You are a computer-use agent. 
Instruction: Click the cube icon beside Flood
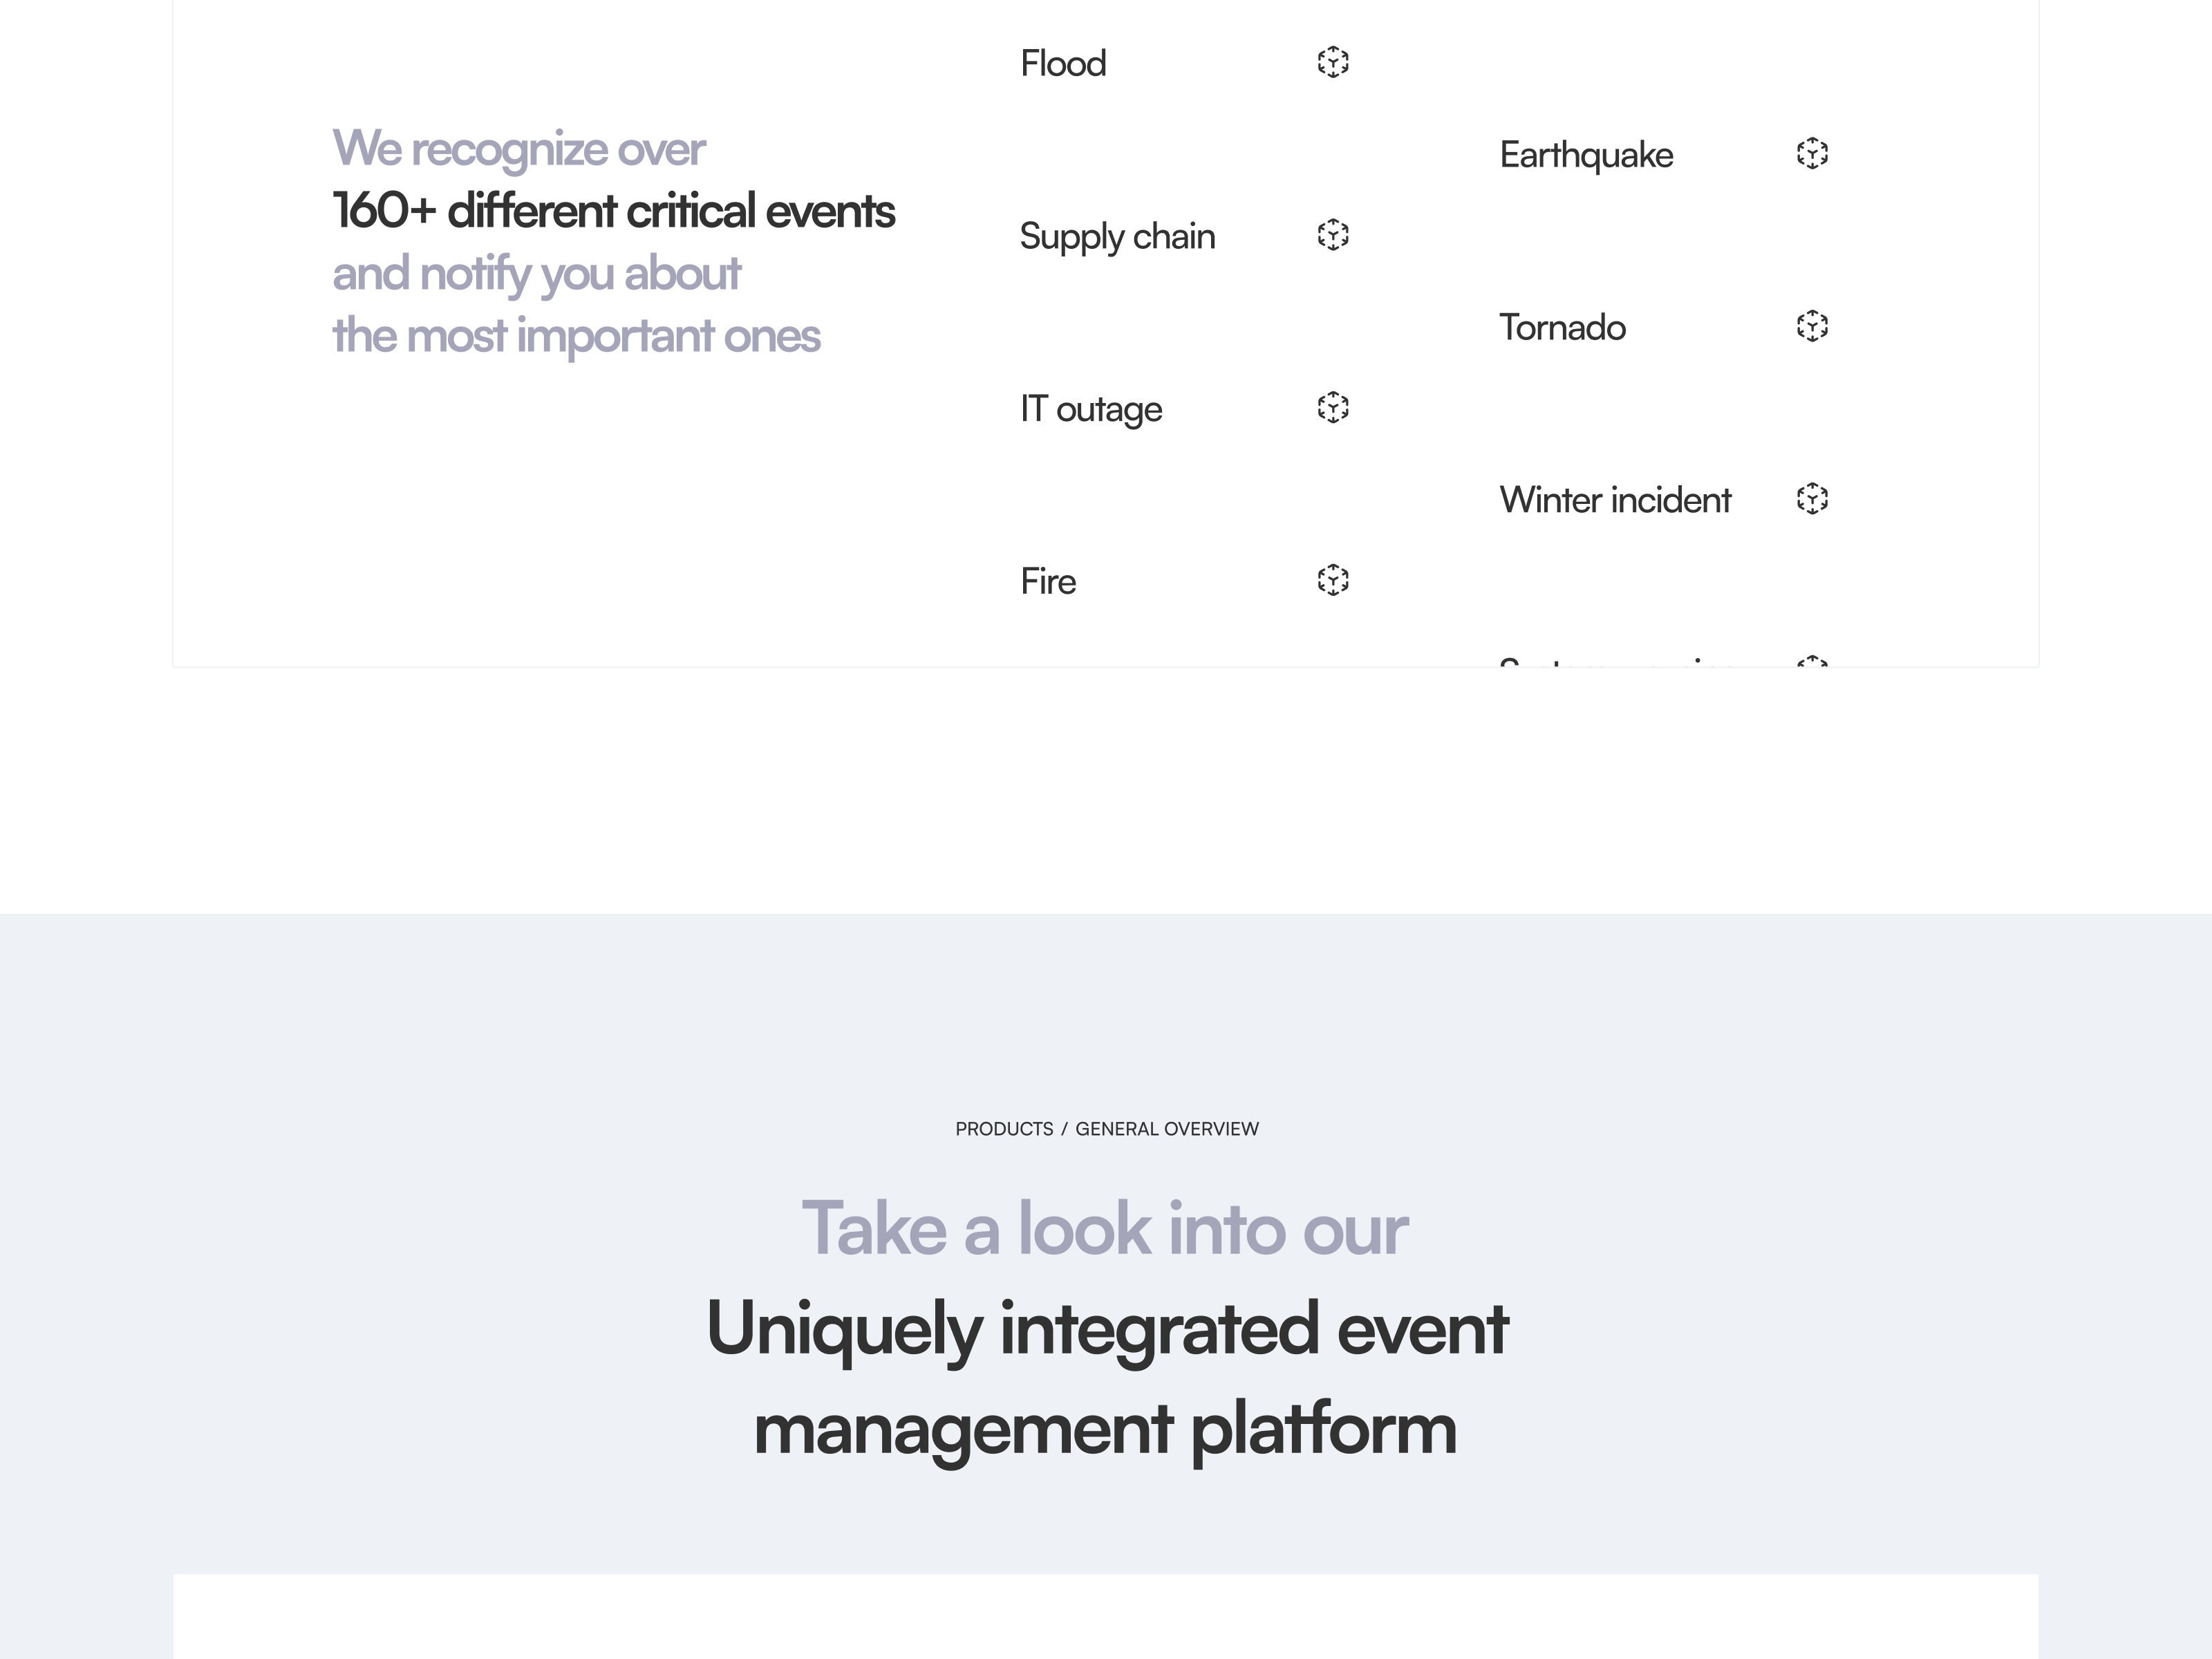click(1333, 62)
